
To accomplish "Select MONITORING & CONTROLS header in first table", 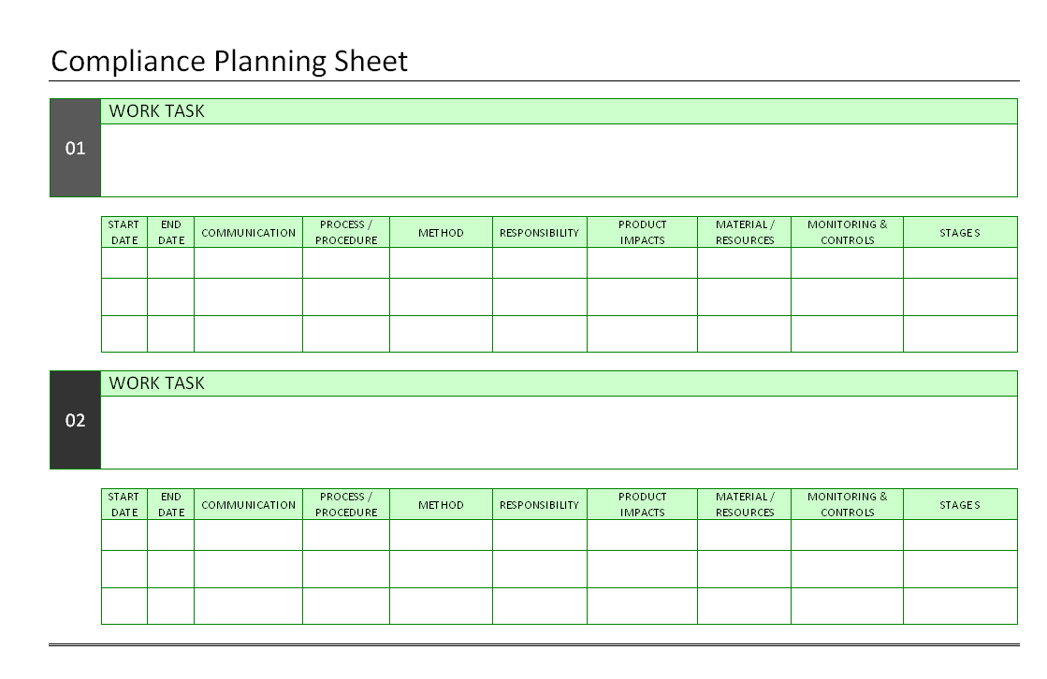I will (848, 232).
